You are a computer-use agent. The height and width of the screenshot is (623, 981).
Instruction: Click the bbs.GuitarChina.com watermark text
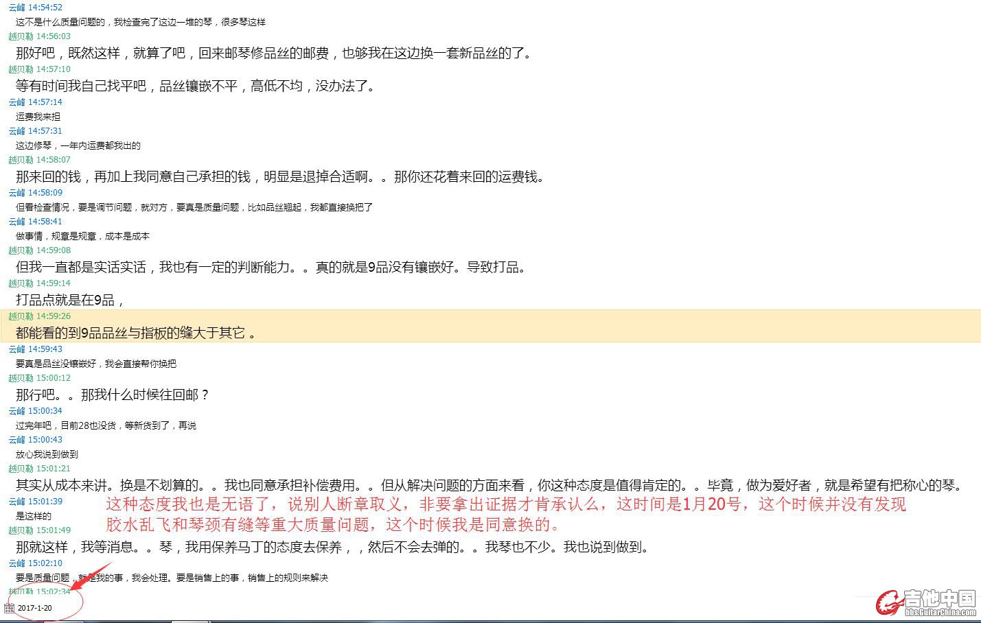(940, 612)
